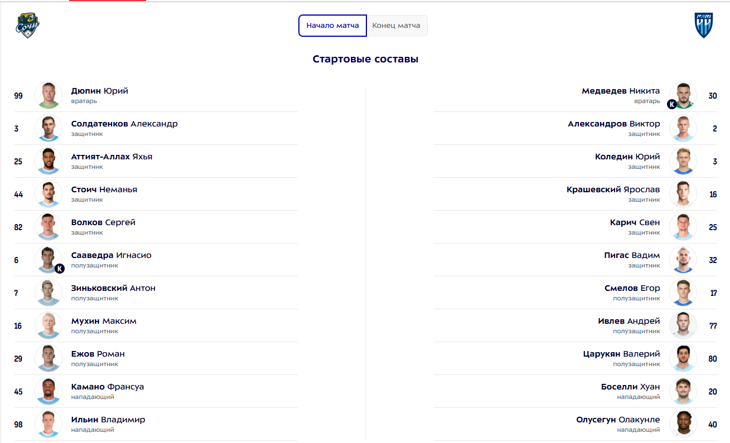This screenshot has height=443, width=730.
Task: Click the Sochi club logo
Action: tap(27, 26)
